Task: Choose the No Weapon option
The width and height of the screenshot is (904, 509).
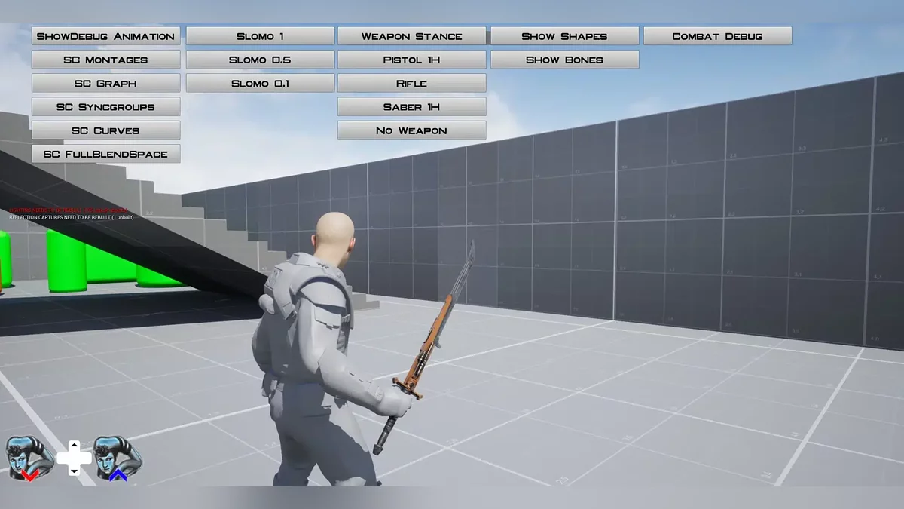Action: [412, 130]
